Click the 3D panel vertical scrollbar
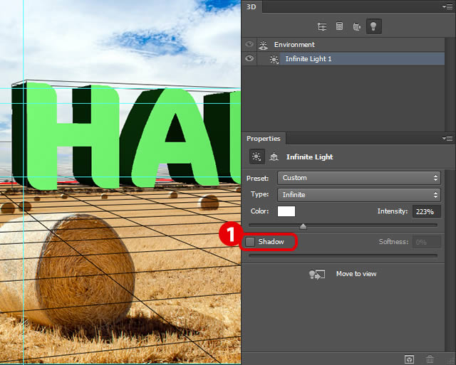 coord(450,84)
